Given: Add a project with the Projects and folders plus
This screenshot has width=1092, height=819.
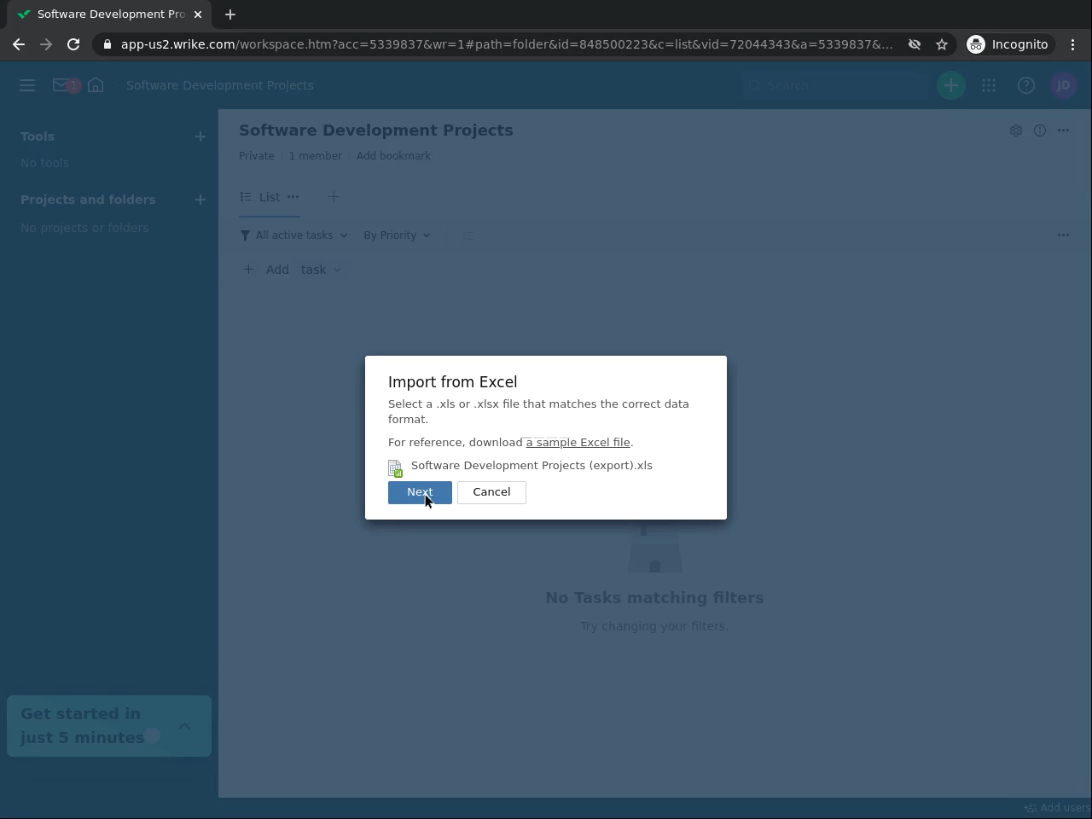Looking at the screenshot, I should pos(200,200).
